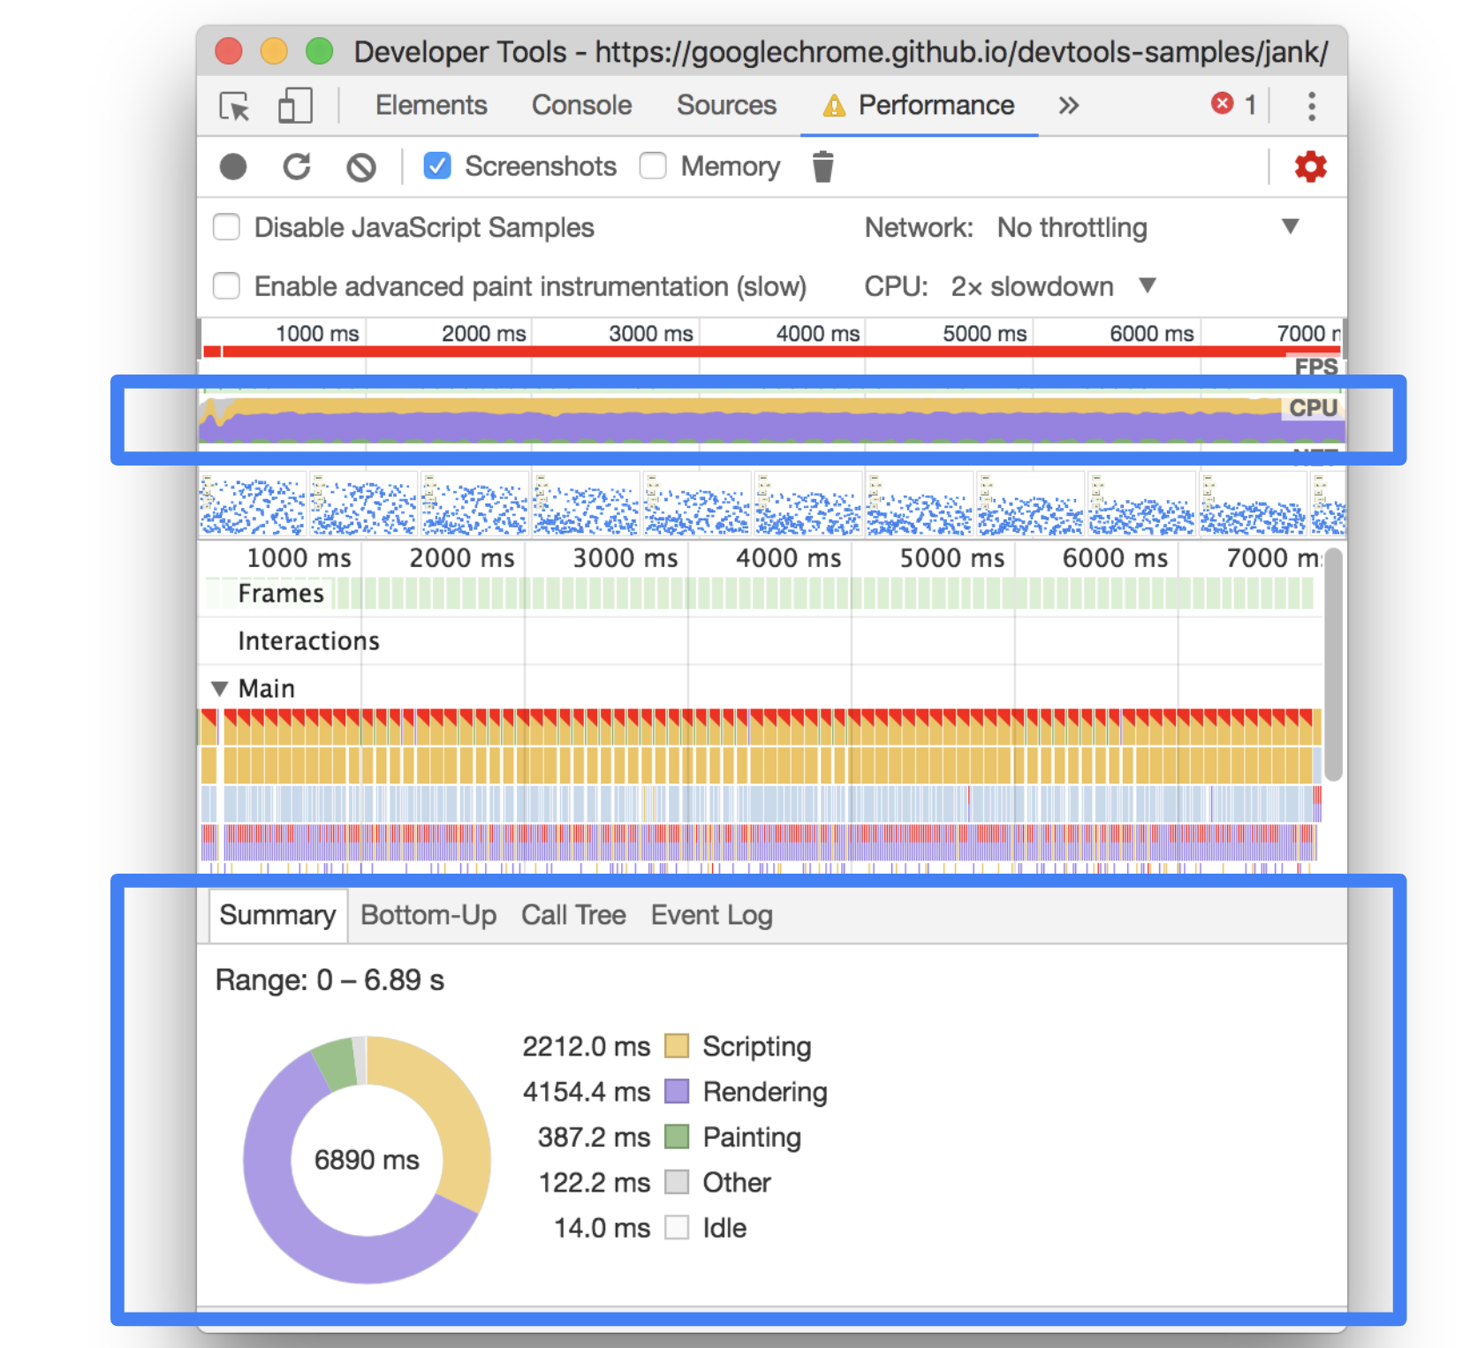Viewport: 1470px width, 1348px height.
Task: Click the FPS label in overview
Action: (x=1315, y=367)
